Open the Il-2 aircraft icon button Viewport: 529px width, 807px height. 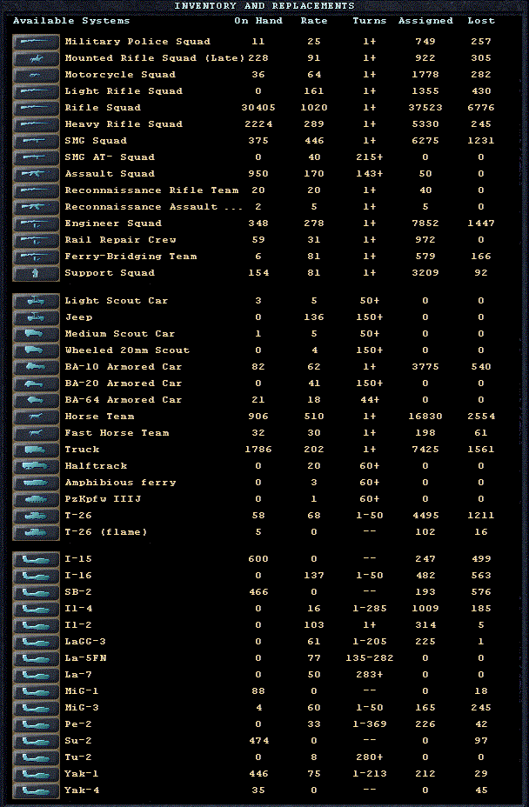tap(36, 625)
